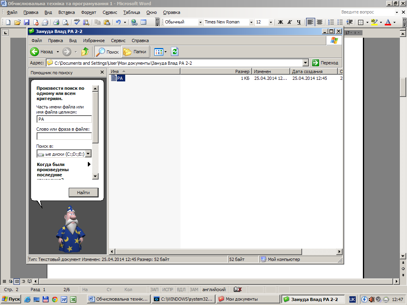Click the Undo arrow in Word toolbar
The width and height of the screenshot is (407, 305).
coord(118,22)
